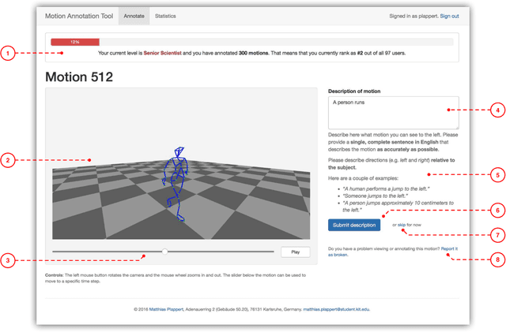
Task: Click the numbered callout marker 4
Action: coord(498,110)
